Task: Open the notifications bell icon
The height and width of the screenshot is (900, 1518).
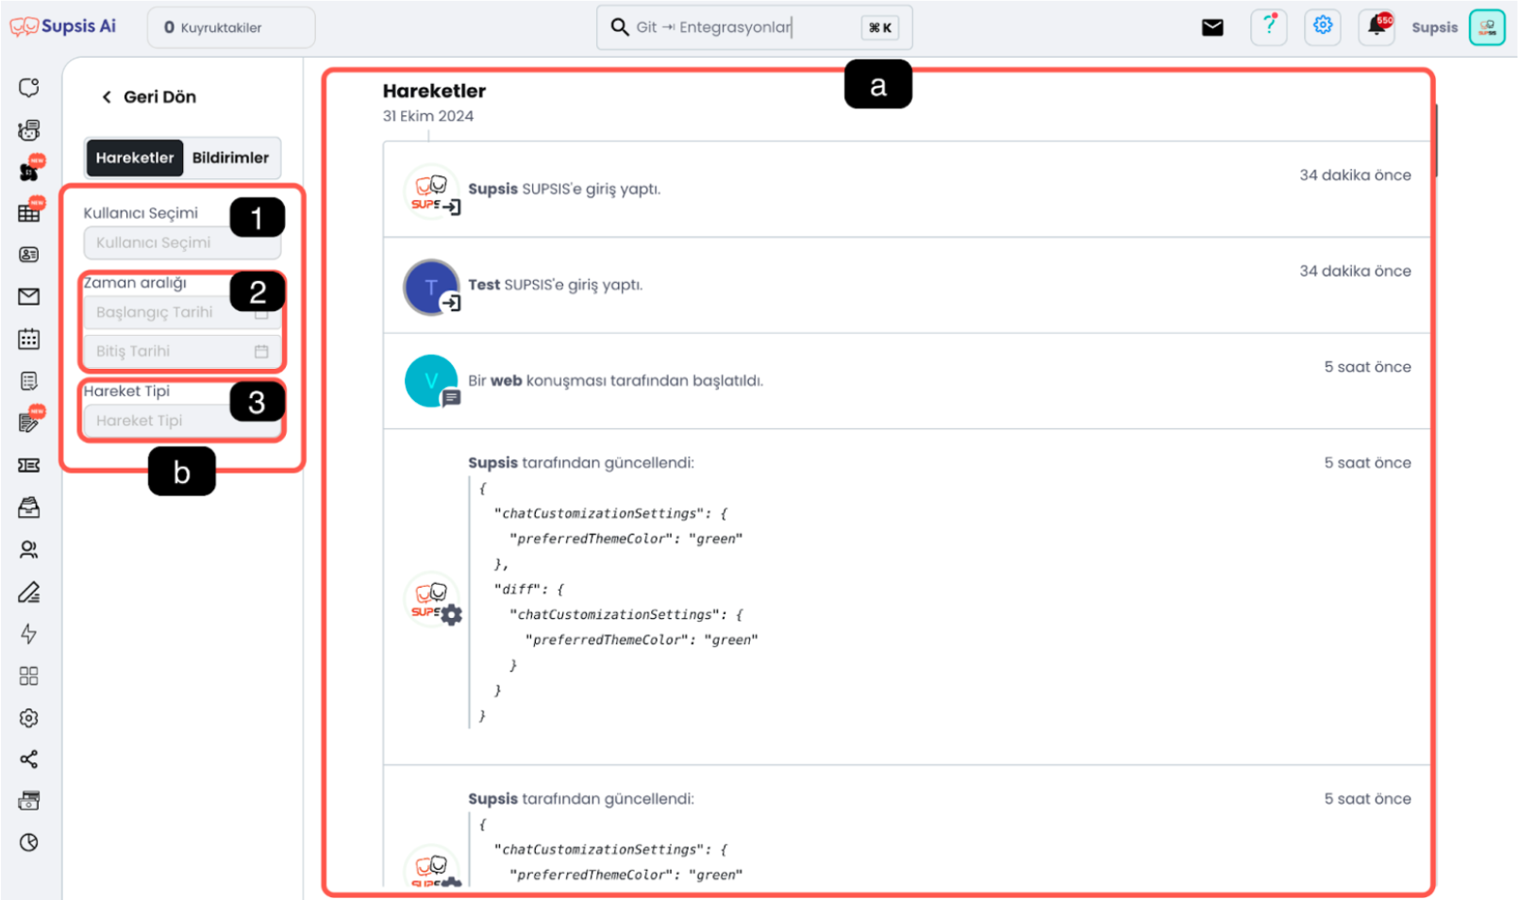Action: click(x=1377, y=26)
